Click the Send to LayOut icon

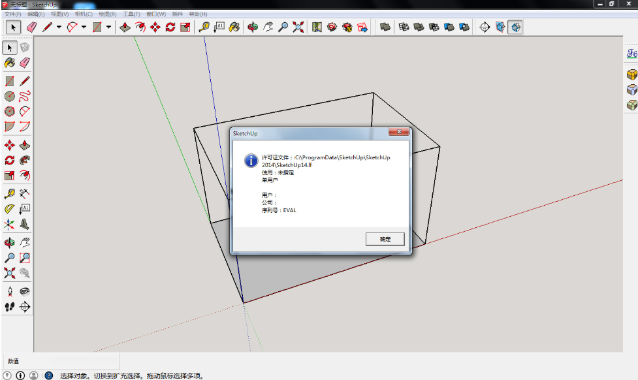click(x=362, y=27)
